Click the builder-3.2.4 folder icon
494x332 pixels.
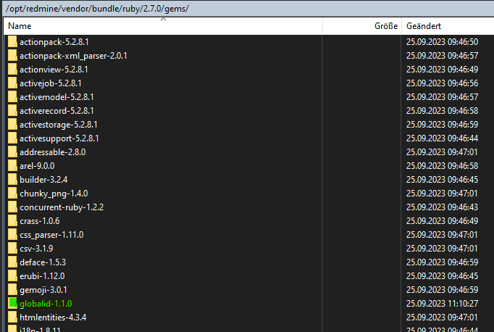[12, 179]
